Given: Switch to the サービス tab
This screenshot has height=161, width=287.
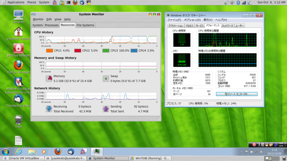Looking at the screenshot, I should click(199, 26).
